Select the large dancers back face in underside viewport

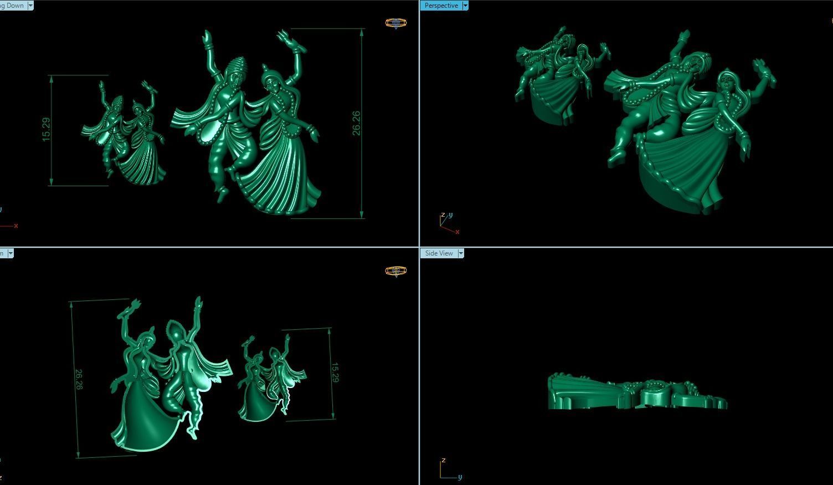tap(172, 374)
